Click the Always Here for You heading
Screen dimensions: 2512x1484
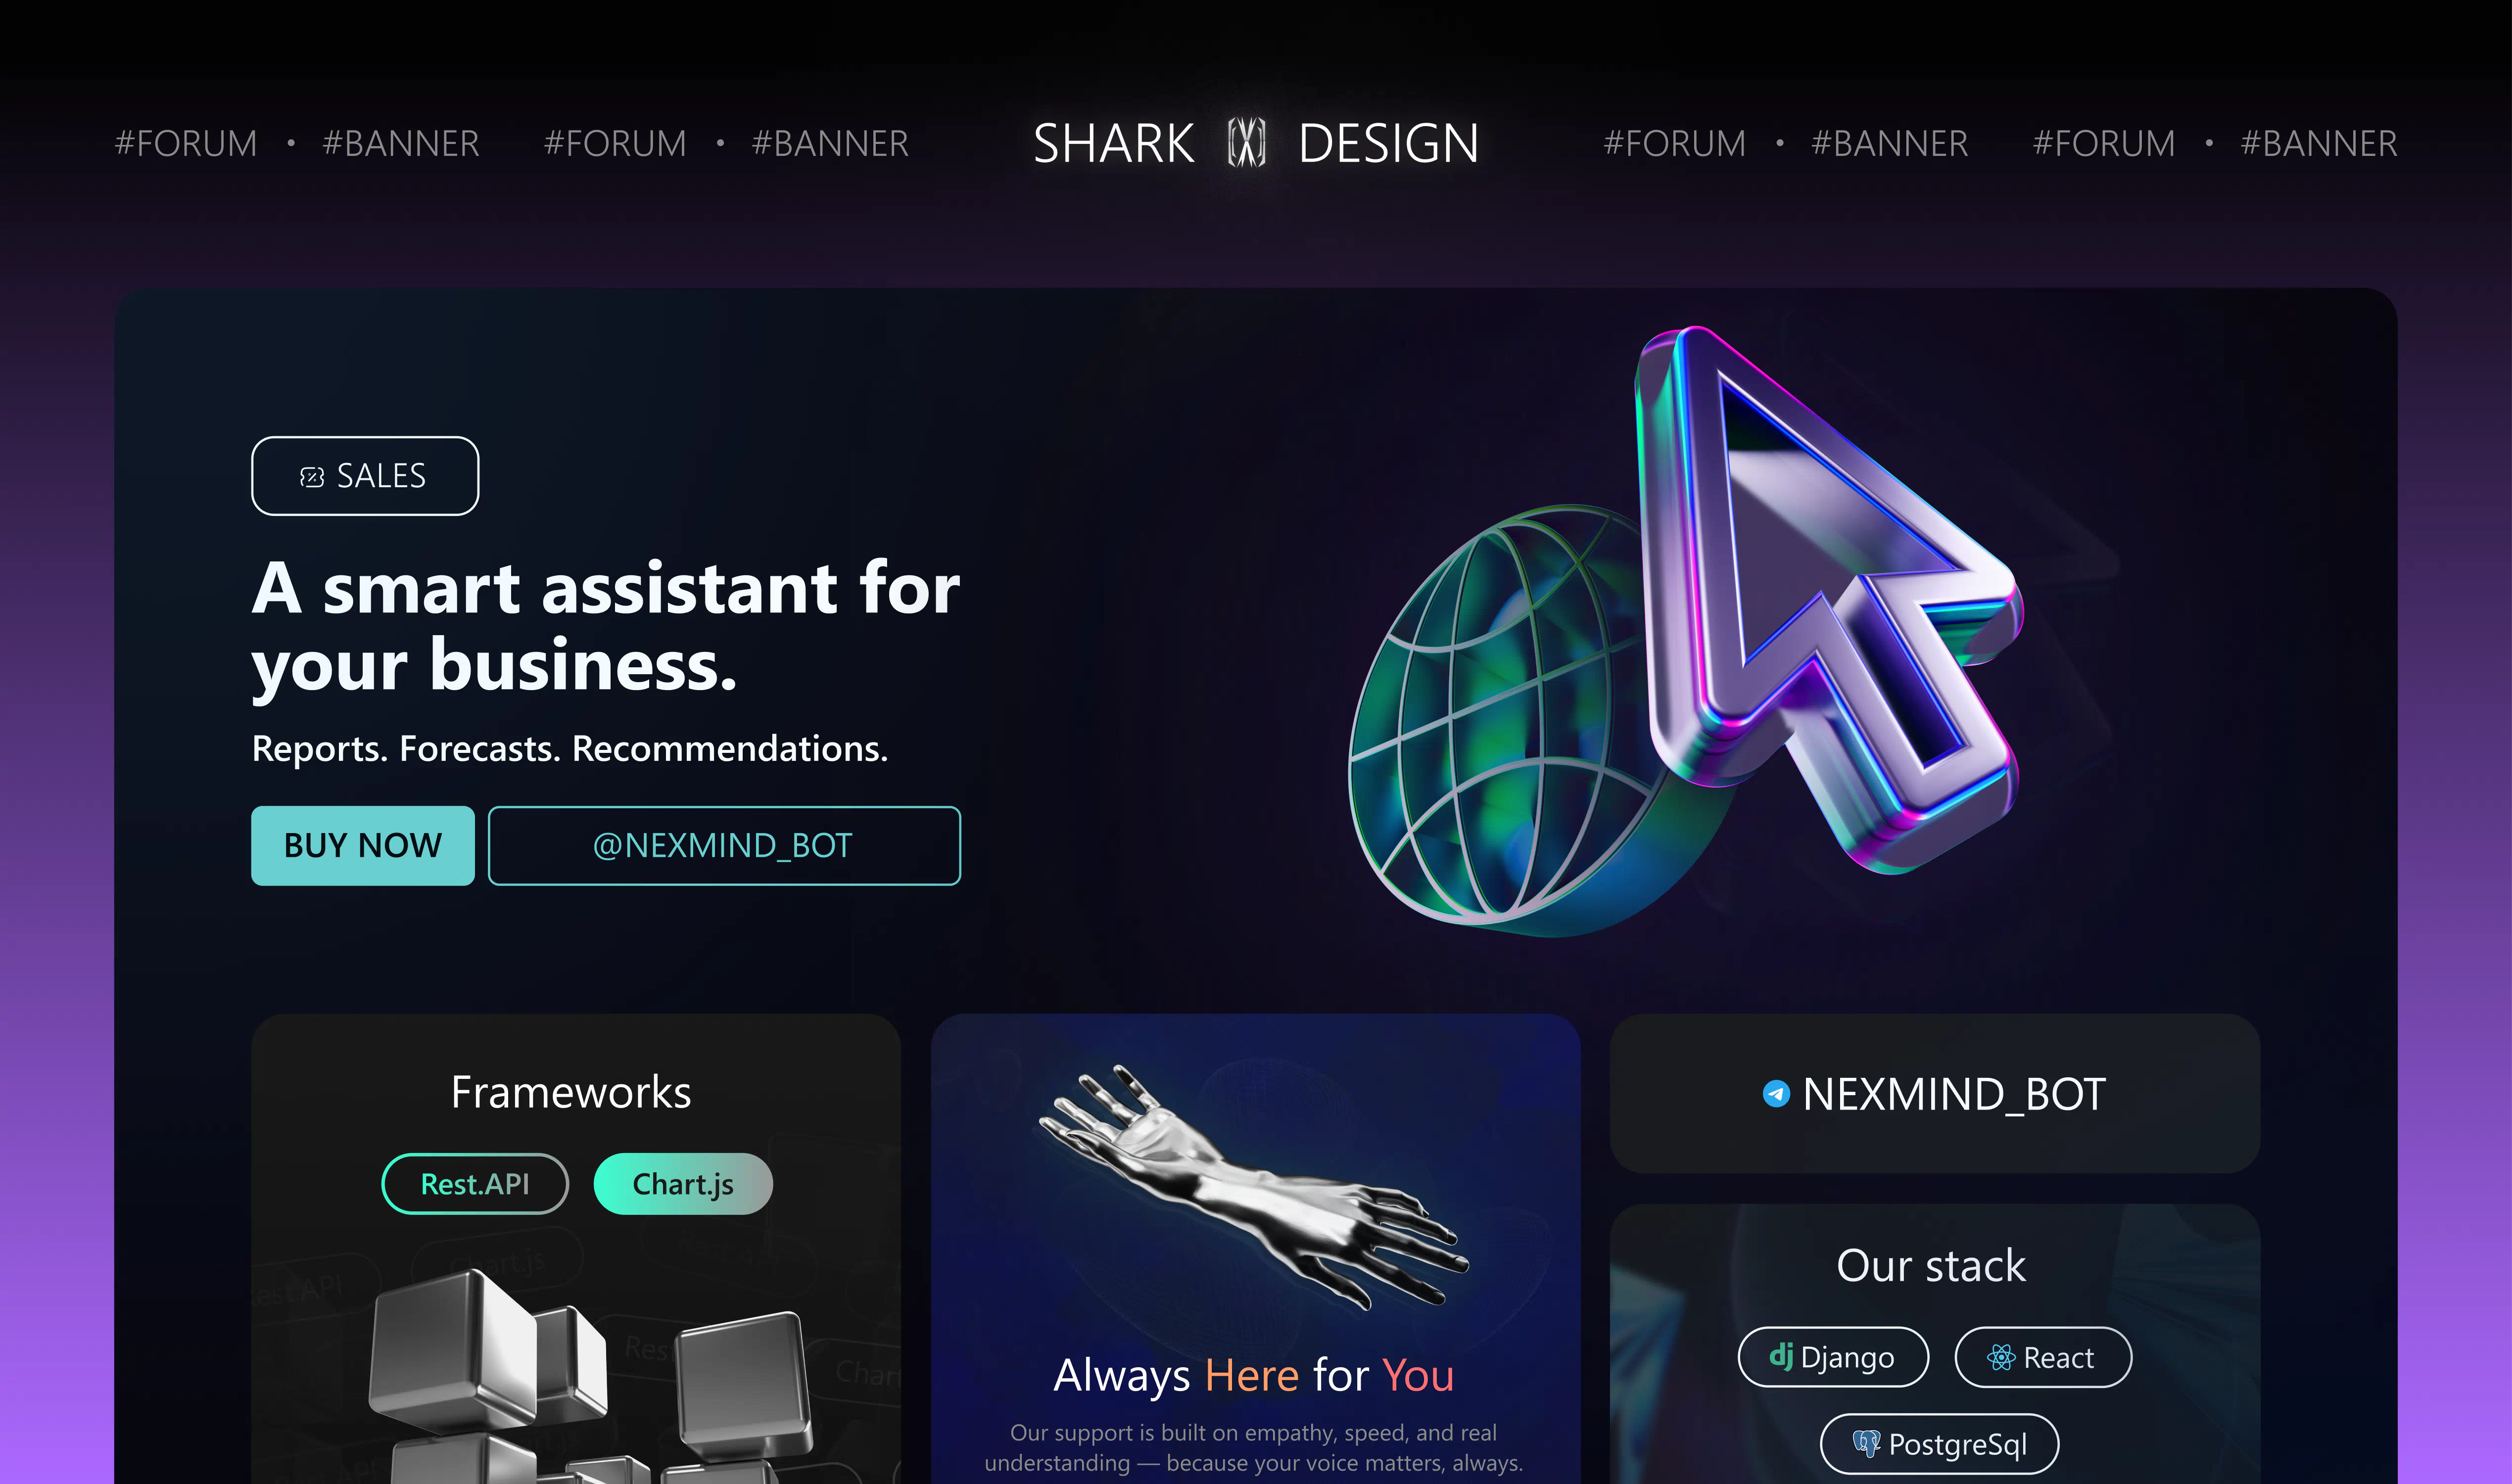pyautogui.click(x=1254, y=1375)
